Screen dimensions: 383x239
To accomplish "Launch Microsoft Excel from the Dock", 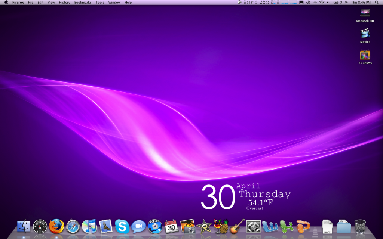I will (286, 226).
